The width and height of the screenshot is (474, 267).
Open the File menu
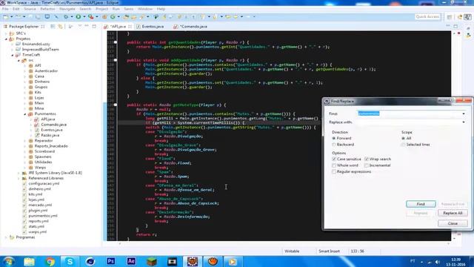click(x=5, y=9)
